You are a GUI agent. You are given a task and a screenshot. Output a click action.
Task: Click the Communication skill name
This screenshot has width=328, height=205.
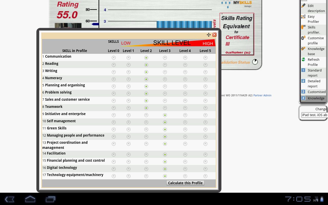click(x=58, y=56)
